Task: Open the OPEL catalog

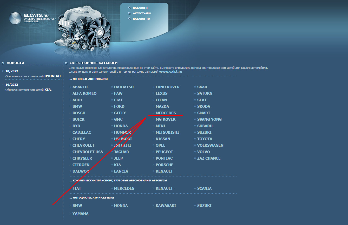Action: point(160,145)
